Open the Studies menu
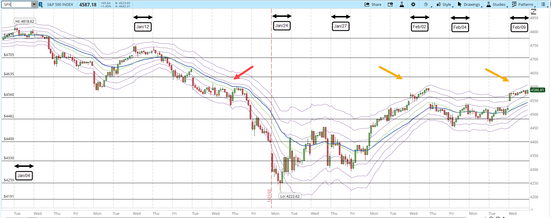The width and height of the screenshot is (551, 218). [497, 4]
